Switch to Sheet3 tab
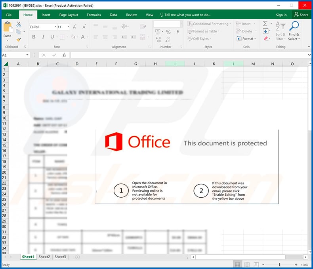Screen dimensions: 313x269 tap(60, 257)
